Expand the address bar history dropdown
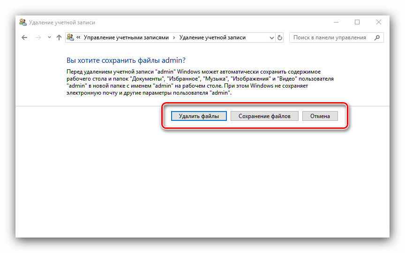The image size is (405, 253). (271, 38)
